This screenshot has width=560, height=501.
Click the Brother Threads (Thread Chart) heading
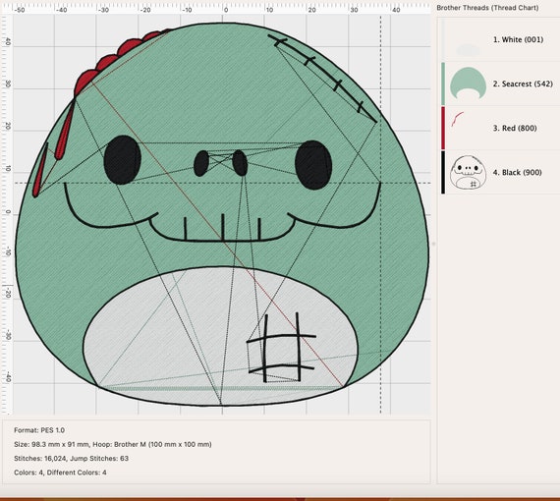(487, 8)
